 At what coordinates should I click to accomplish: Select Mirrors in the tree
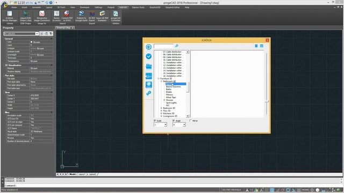coord(169,95)
